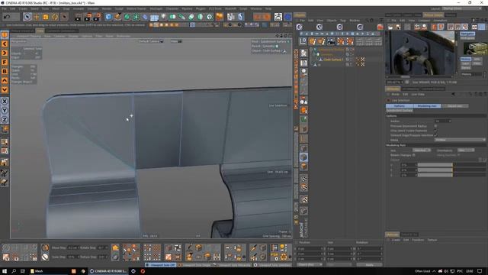Screen dimensions: 488x275
Task: Switch to the Picture Viewer tab
Action: [x=433, y=15]
